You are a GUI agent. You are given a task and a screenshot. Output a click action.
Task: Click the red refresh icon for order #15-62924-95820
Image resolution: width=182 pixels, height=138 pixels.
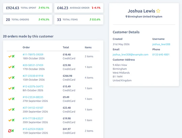click(x=9, y=131)
